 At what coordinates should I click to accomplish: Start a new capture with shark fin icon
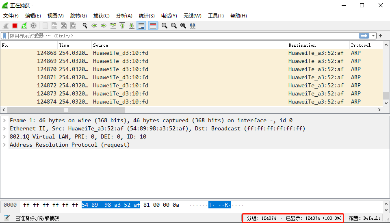pyautogui.click(x=5, y=26)
